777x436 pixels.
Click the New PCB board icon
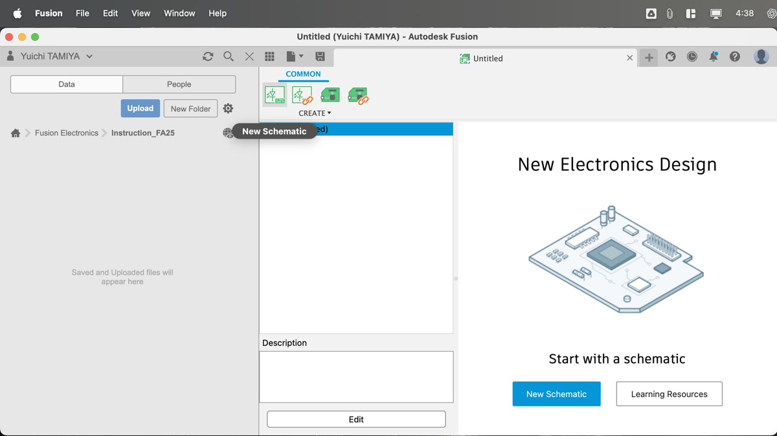330,95
